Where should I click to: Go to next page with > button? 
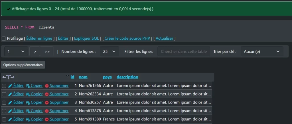pyautogui.click(x=35, y=51)
